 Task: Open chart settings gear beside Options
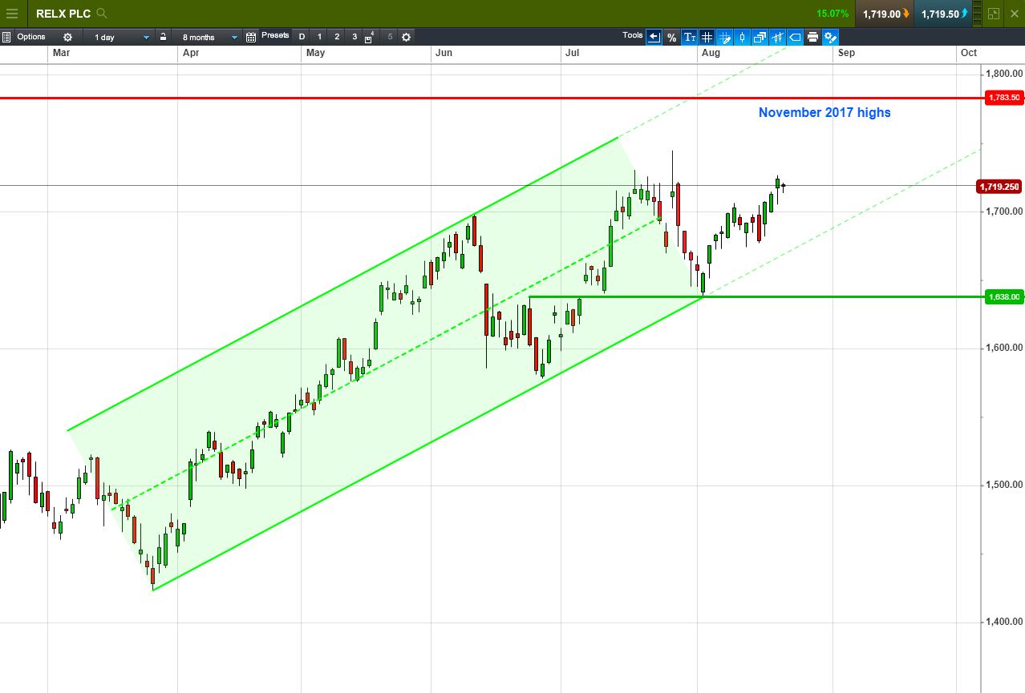[67, 37]
